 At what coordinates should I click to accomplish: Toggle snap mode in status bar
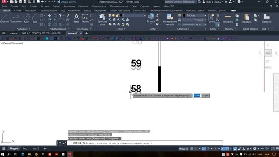196,149
